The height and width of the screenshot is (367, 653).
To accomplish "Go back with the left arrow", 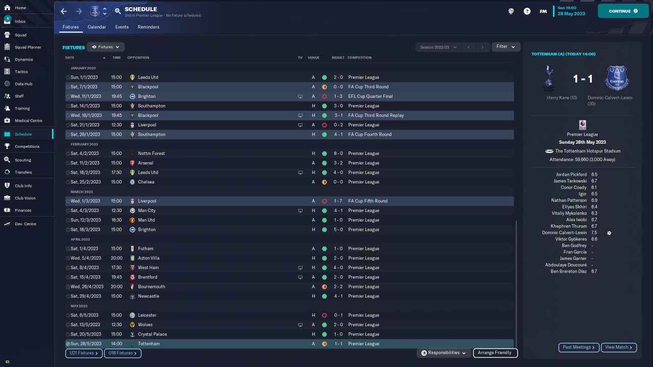I will click(64, 11).
